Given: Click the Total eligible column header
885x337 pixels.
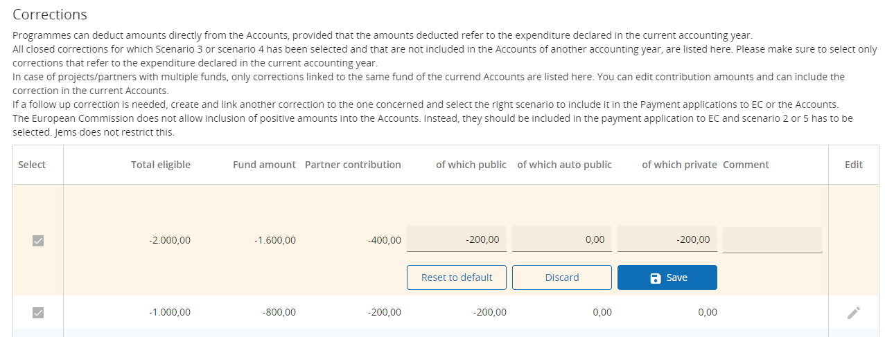Looking at the screenshot, I should pyautogui.click(x=161, y=165).
